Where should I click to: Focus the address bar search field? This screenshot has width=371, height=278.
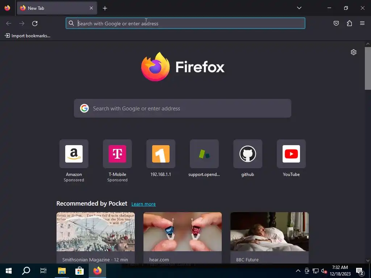[185, 23]
